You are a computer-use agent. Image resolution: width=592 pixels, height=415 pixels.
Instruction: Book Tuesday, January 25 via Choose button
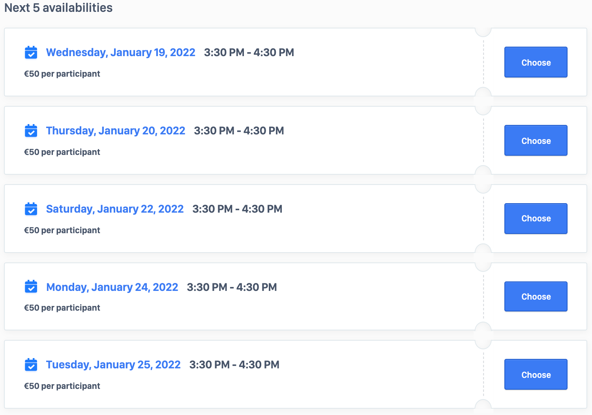(536, 375)
